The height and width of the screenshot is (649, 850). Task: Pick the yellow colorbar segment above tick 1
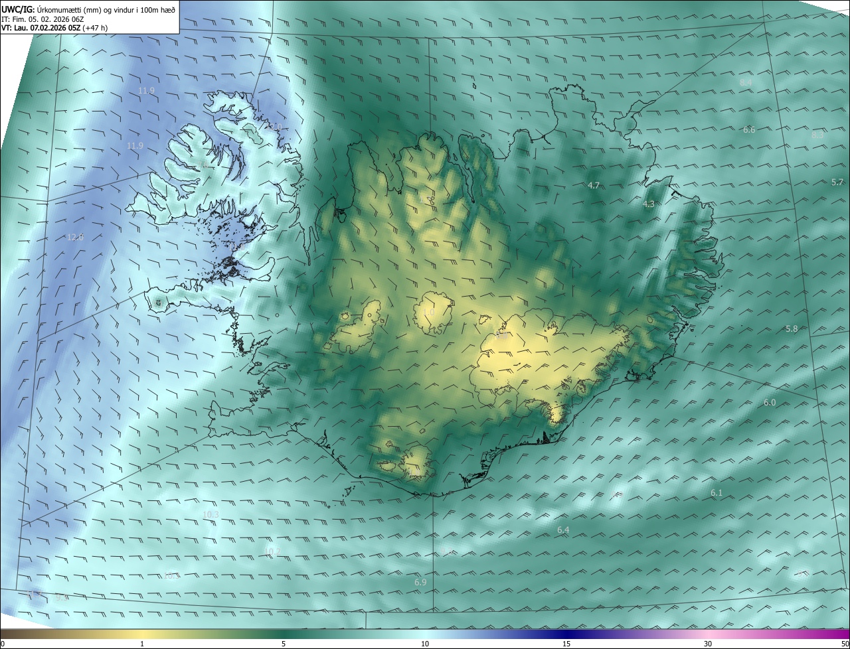pyautogui.click(x=142, y=634)
